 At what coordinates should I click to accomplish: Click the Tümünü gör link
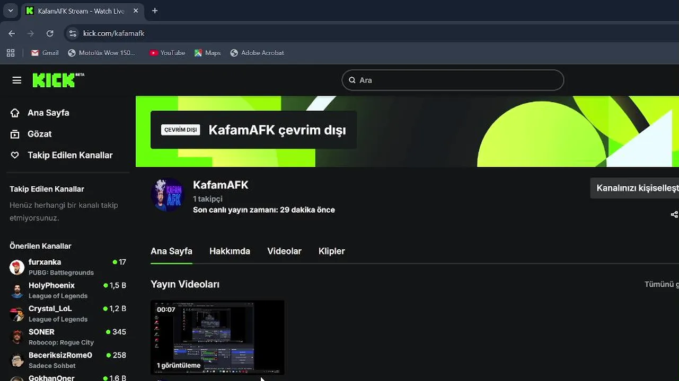(662, 284)
